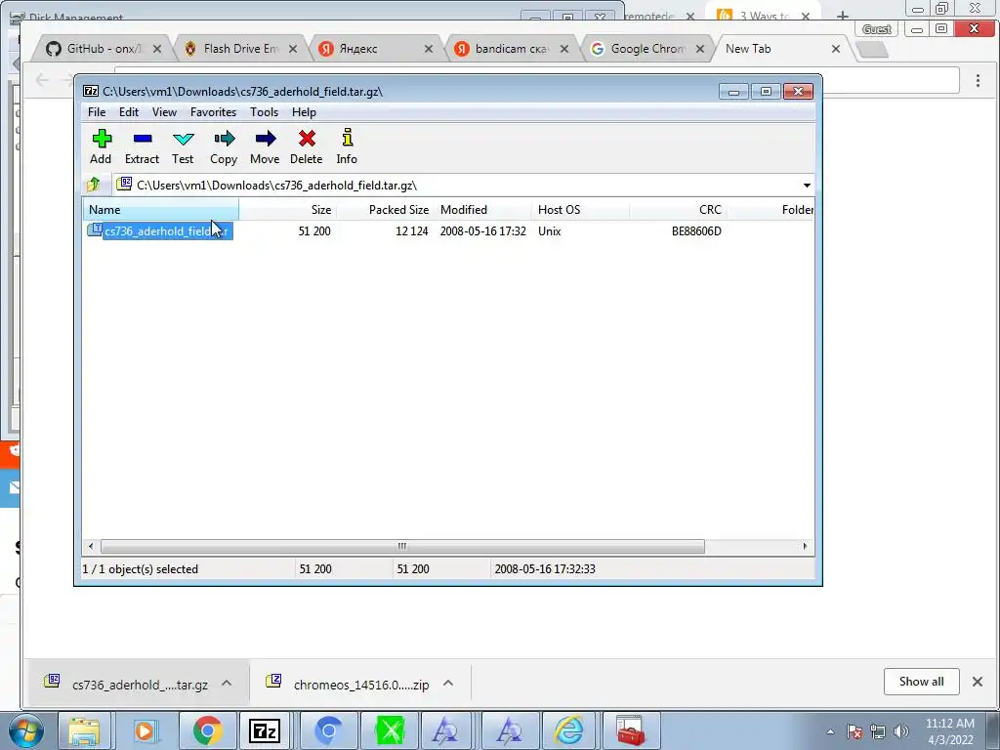The image size is (1000, 750).
Task: Open the Favorites menu in 7-Zip
Action: point(213,112)
